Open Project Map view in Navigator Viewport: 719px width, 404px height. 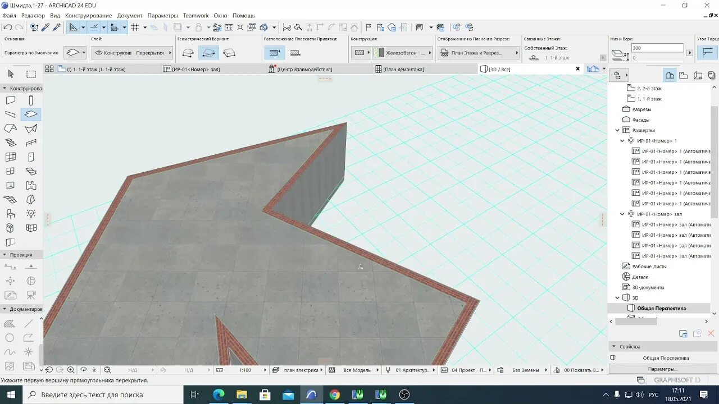670,75
